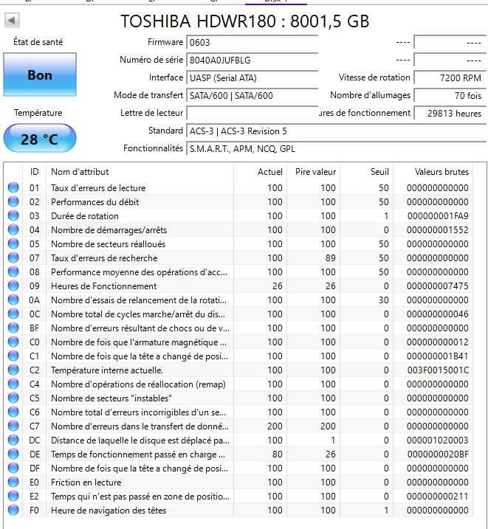Sort by Valeurs brutes column header

(x=433, y=172)
